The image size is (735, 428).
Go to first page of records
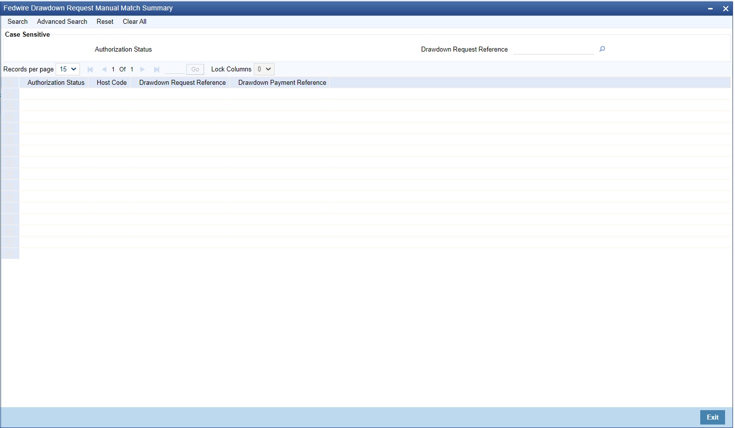(x=90, y=69)
